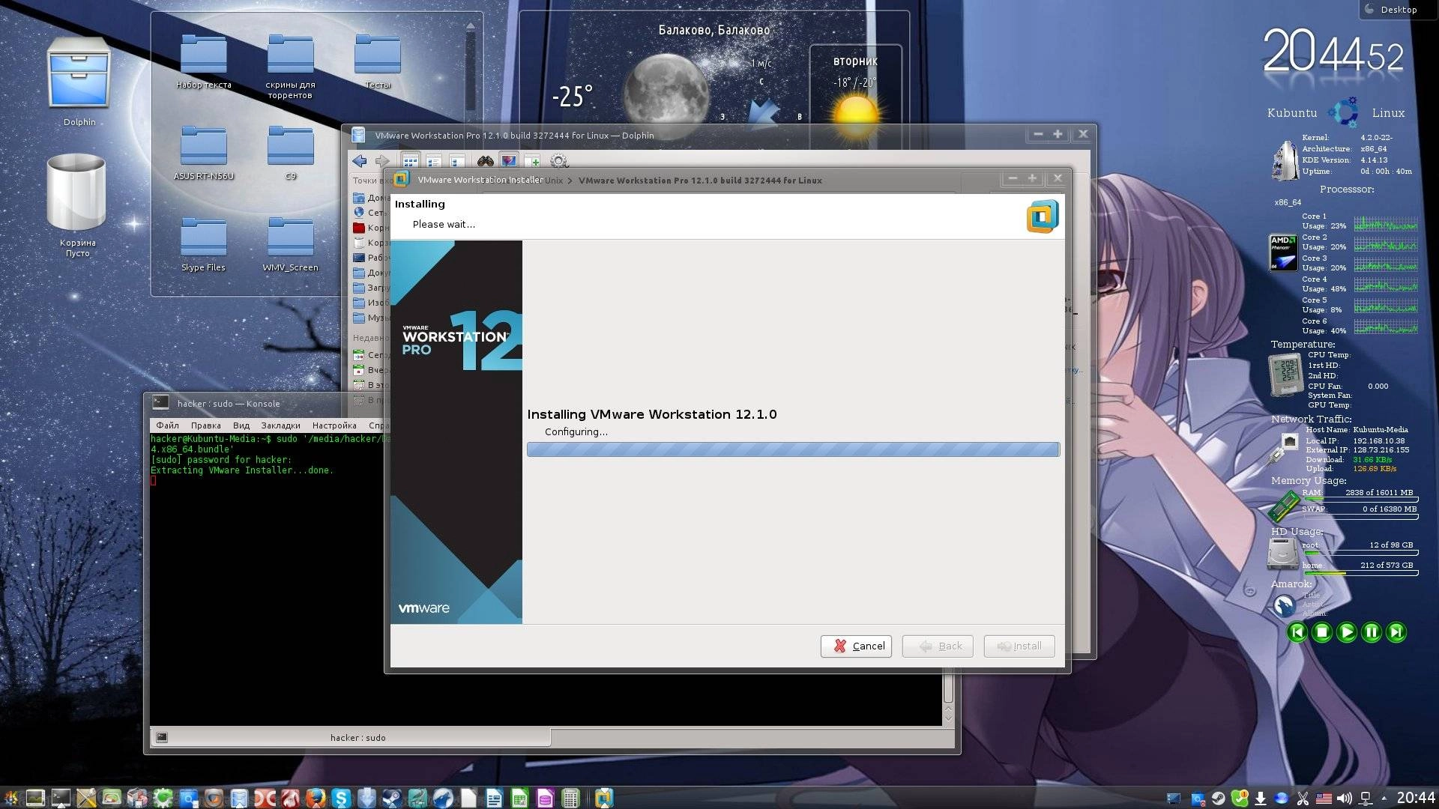Viewport: 1439px width, 809px height.
Task: Launch Skype from the taskbar
Action: pyautogui.click(x=341, y=799)
